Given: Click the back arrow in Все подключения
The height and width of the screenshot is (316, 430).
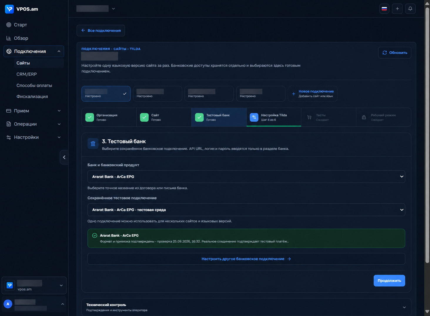Looking at the screenshot, I should click(83, 31).
